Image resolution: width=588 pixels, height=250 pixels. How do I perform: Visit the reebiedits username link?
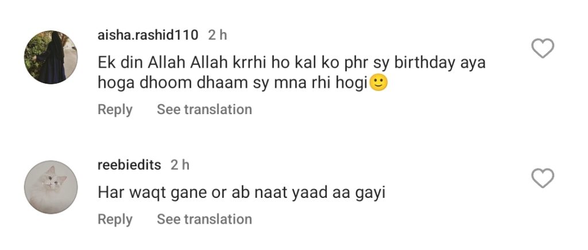(129, 165)
